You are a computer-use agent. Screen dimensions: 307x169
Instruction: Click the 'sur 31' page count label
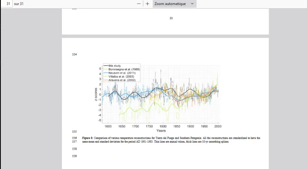[x=19, y=4]
